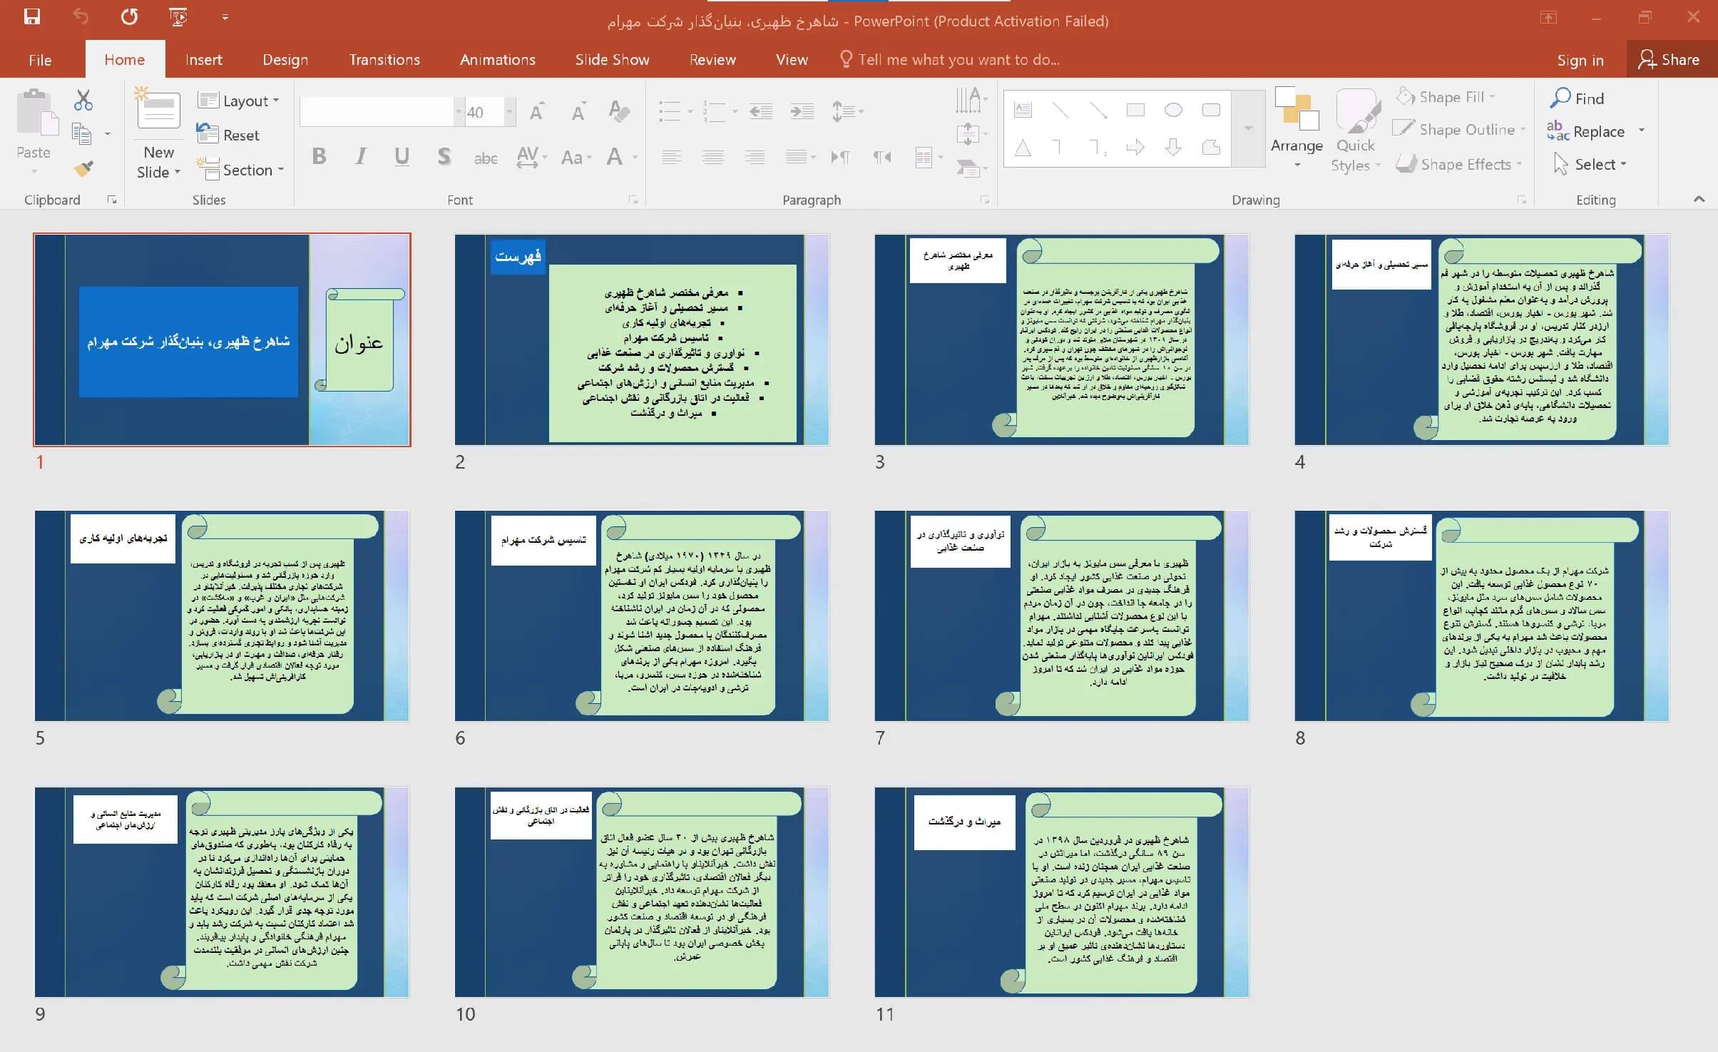Select the oval shape in gallery

(1173, 110)
